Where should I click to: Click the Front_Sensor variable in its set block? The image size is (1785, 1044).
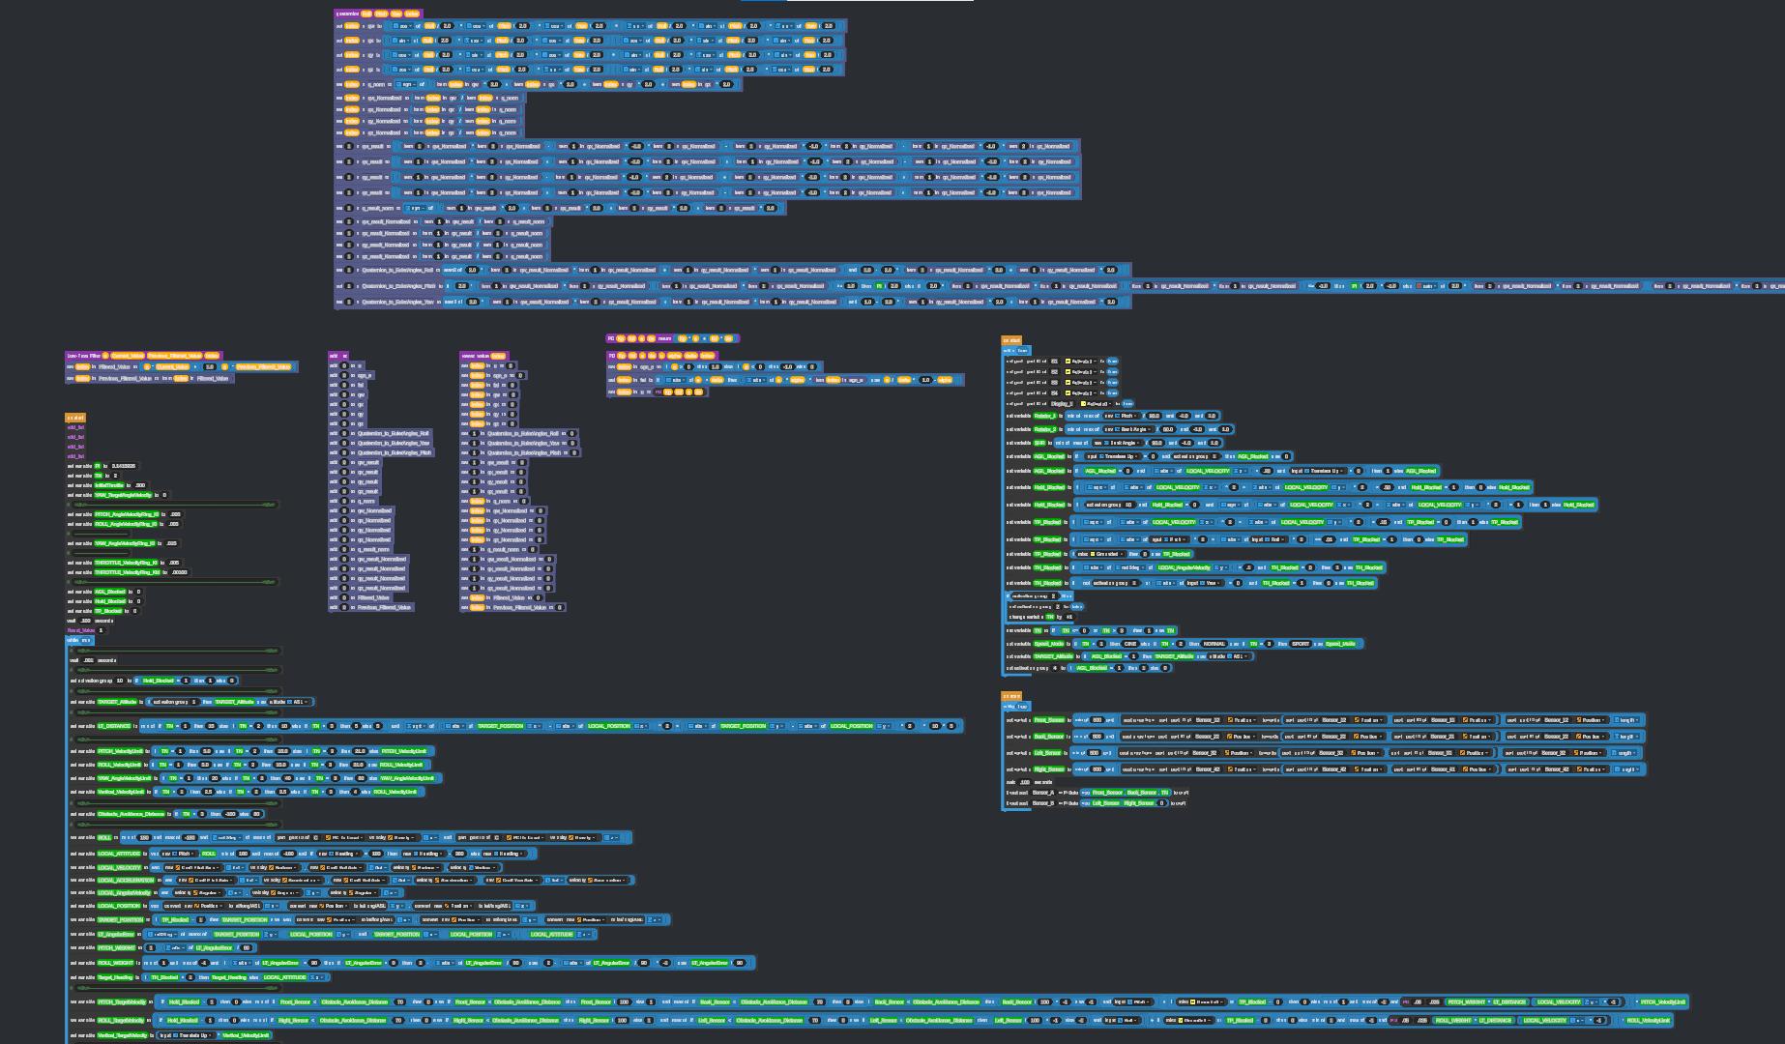(x=1049, y=720)
